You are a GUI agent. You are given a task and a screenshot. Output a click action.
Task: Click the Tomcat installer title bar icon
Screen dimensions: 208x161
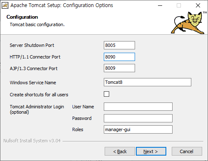pos(5,5)
